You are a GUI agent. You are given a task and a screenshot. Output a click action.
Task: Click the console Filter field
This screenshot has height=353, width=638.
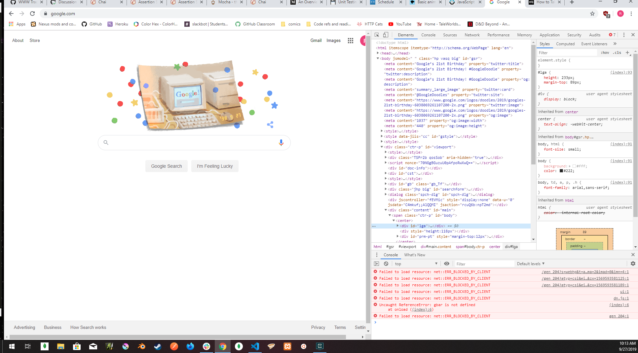484,264
